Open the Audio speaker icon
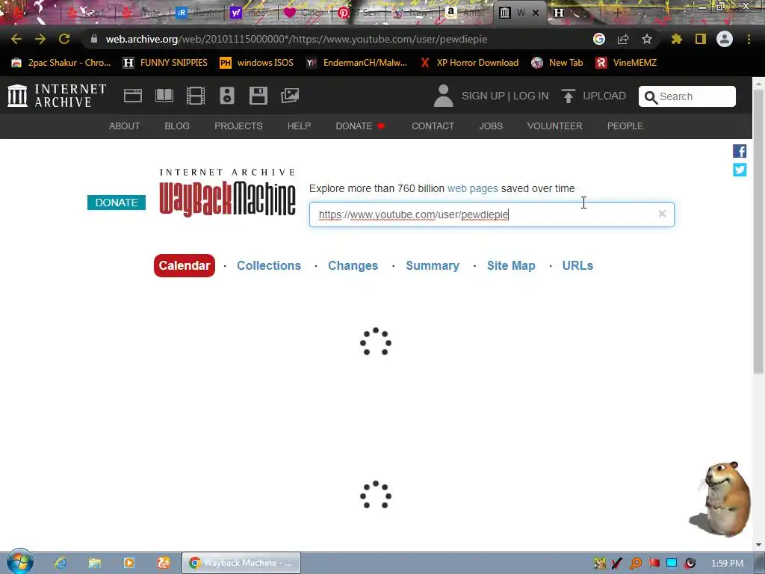765x574 pixels. (227, 96)
